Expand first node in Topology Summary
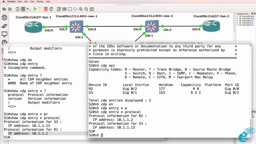The height and width of the screenshot is (144, 256). 237,16
